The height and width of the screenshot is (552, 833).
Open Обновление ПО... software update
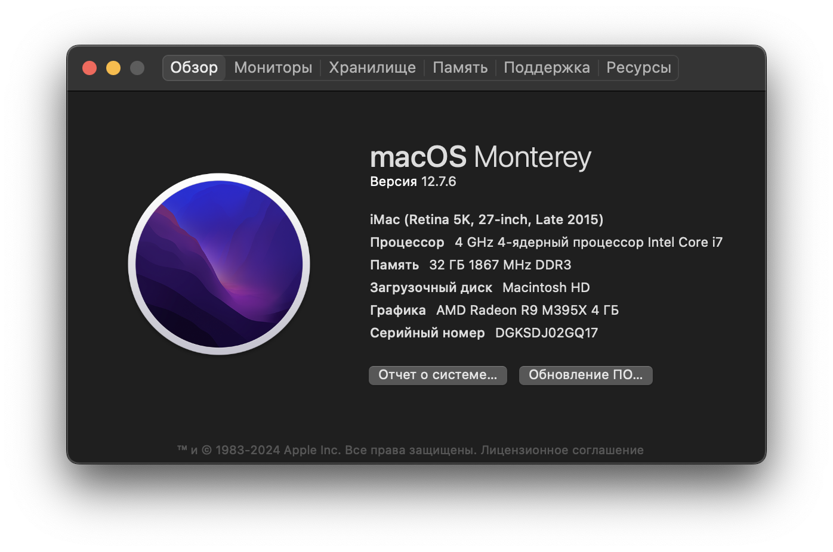pyautogui.click(x=585, y=375)
